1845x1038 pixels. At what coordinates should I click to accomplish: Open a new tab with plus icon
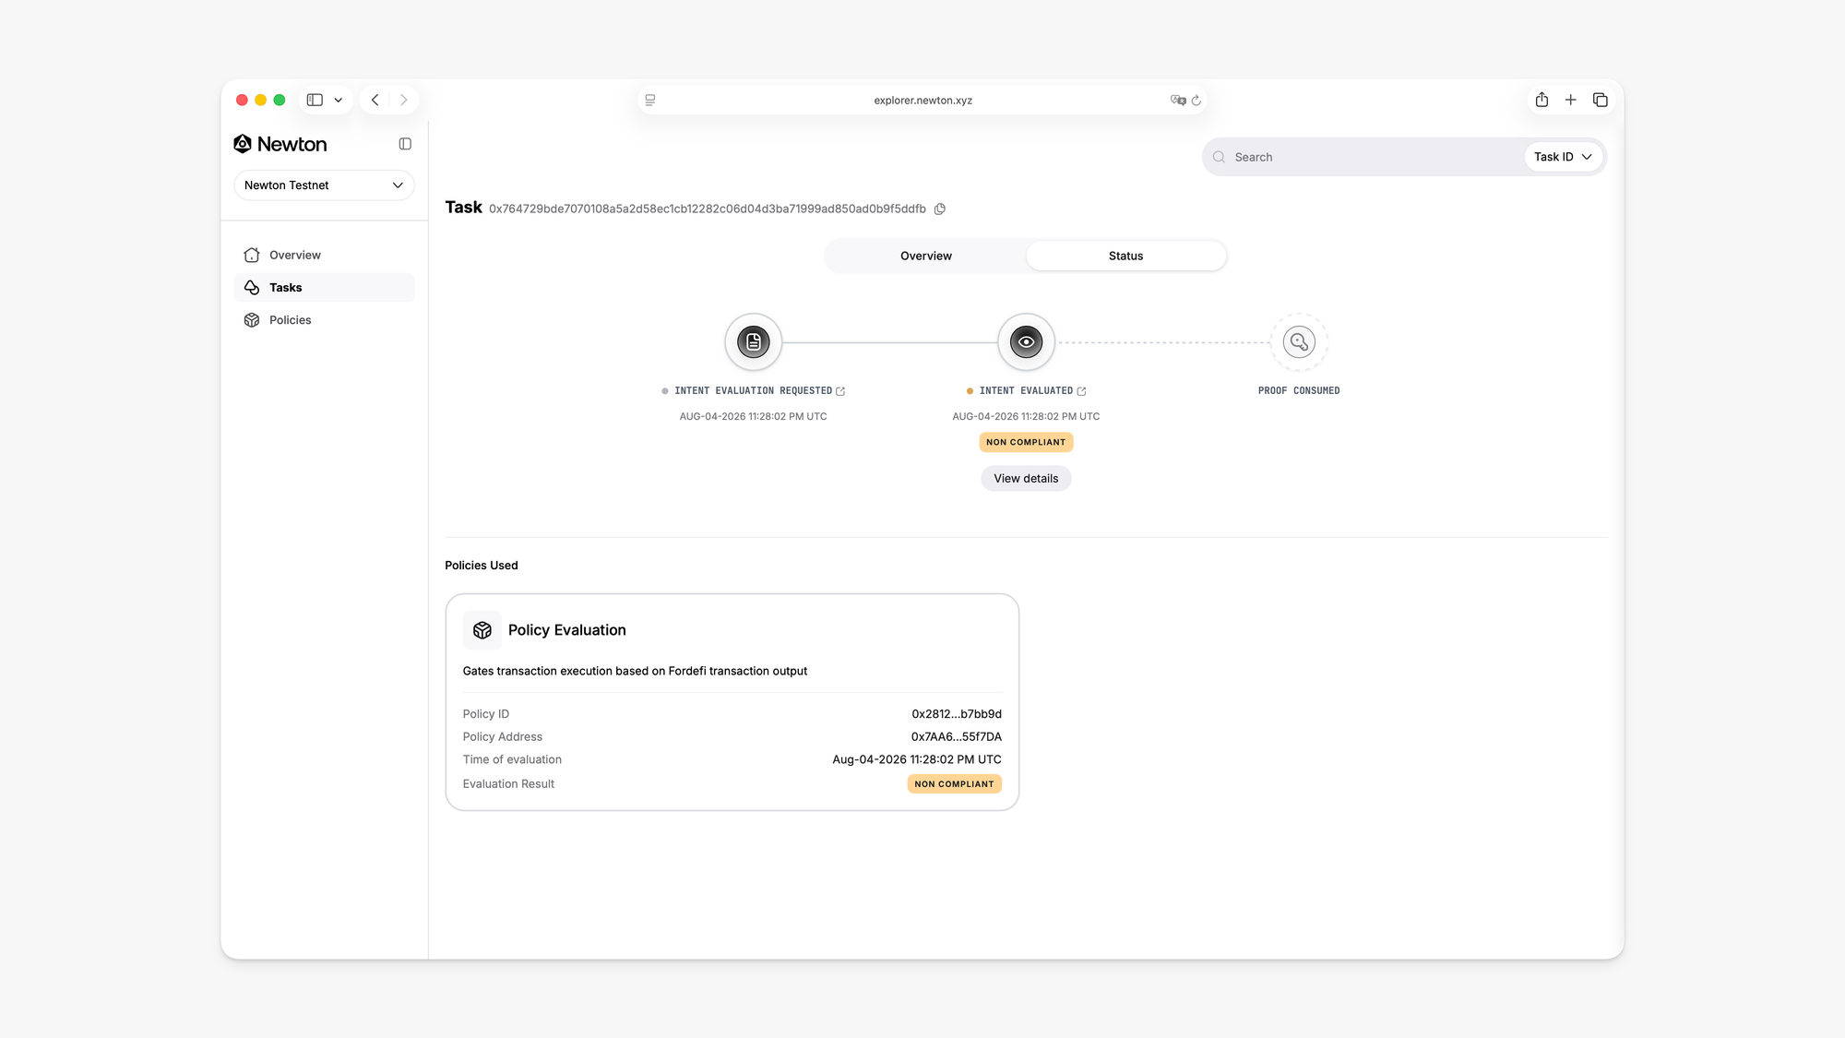coord(1571,101)
